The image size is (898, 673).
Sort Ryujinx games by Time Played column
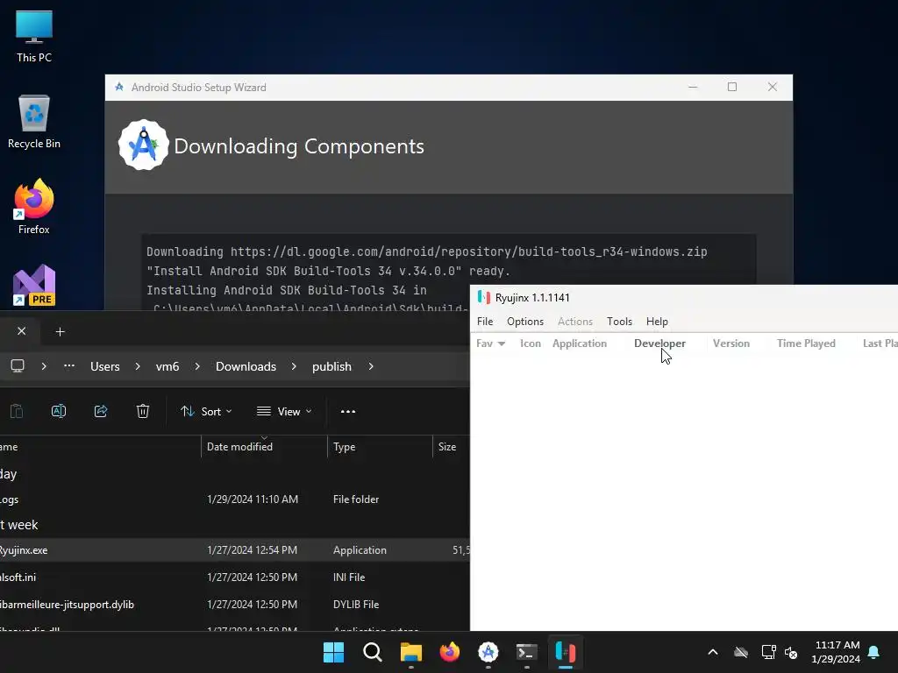point(806,344)
